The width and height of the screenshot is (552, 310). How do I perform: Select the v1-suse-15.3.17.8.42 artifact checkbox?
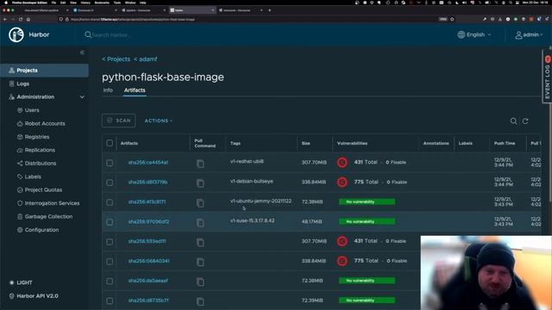(x=110, y=222)
